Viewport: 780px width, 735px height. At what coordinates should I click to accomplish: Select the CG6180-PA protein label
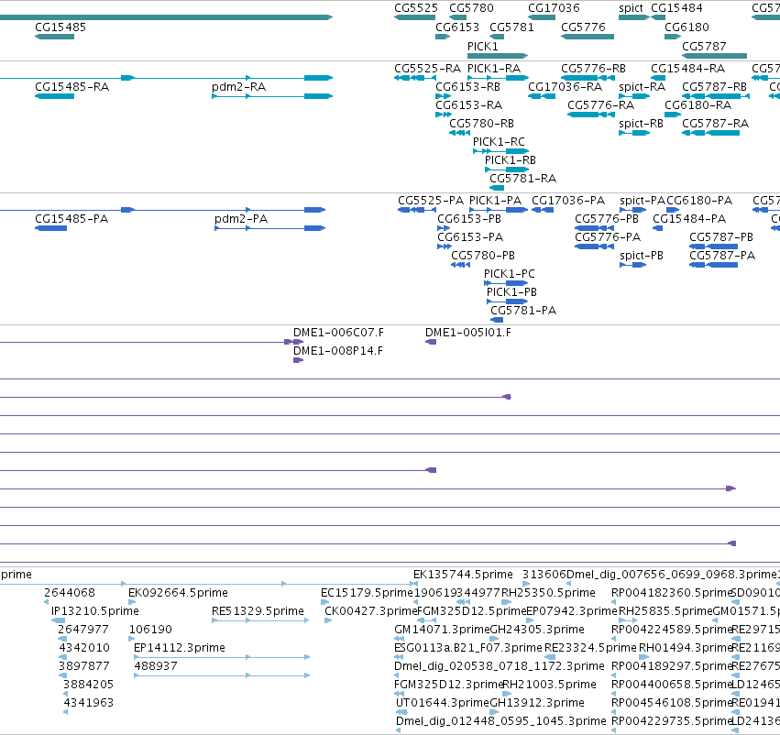coord(699,201)
